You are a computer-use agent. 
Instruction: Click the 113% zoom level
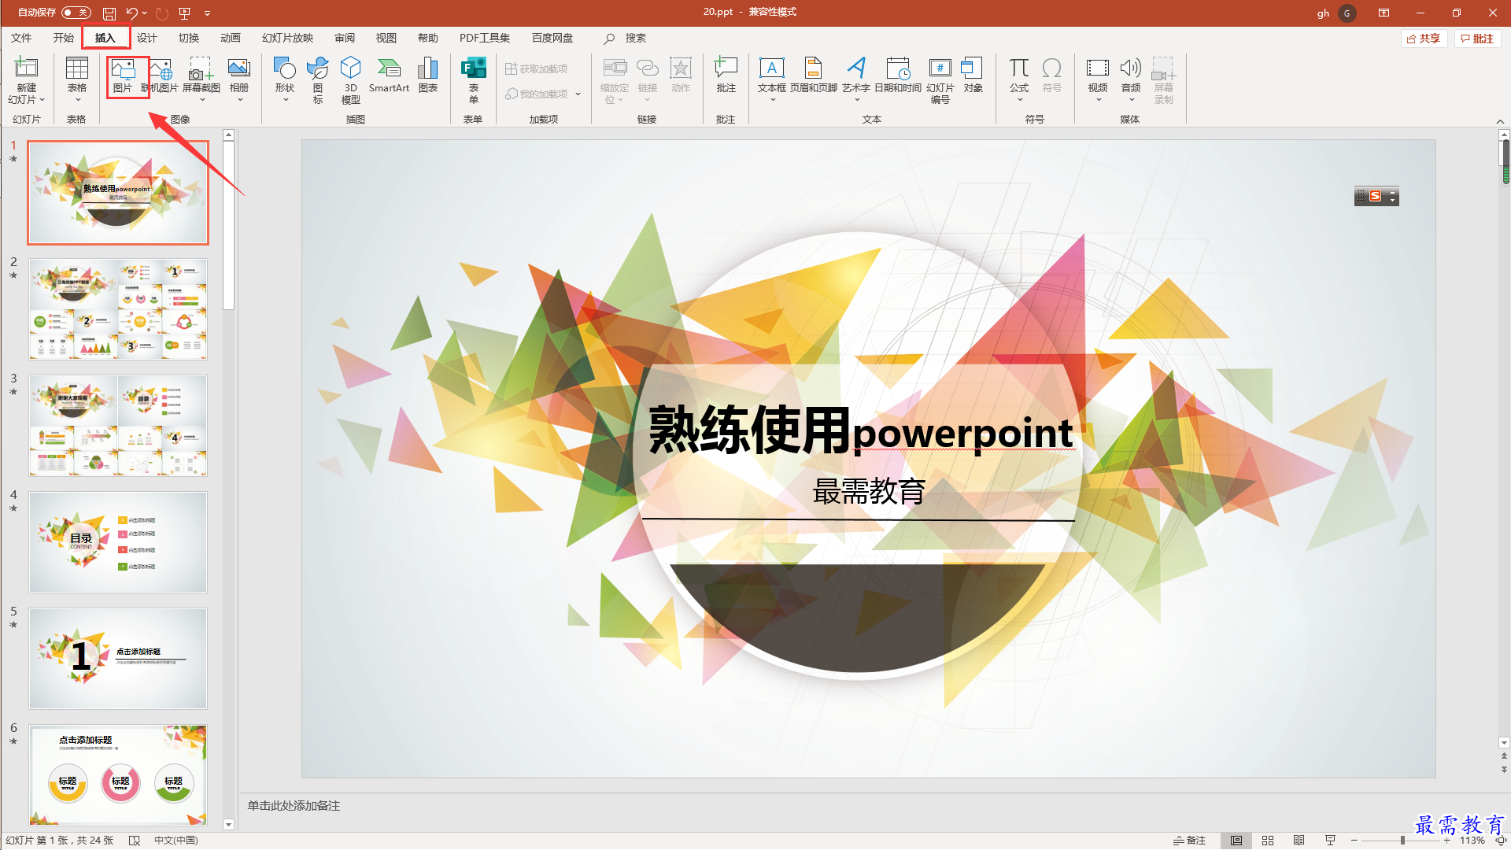pyautogui.click(x=1472, y=841)
